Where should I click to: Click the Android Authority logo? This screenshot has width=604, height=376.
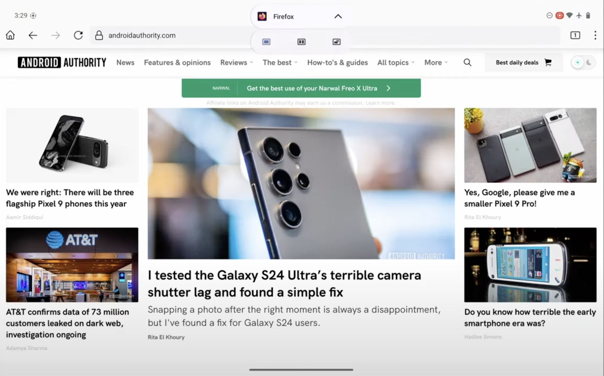pyautogui.click(x=62, y=62)
